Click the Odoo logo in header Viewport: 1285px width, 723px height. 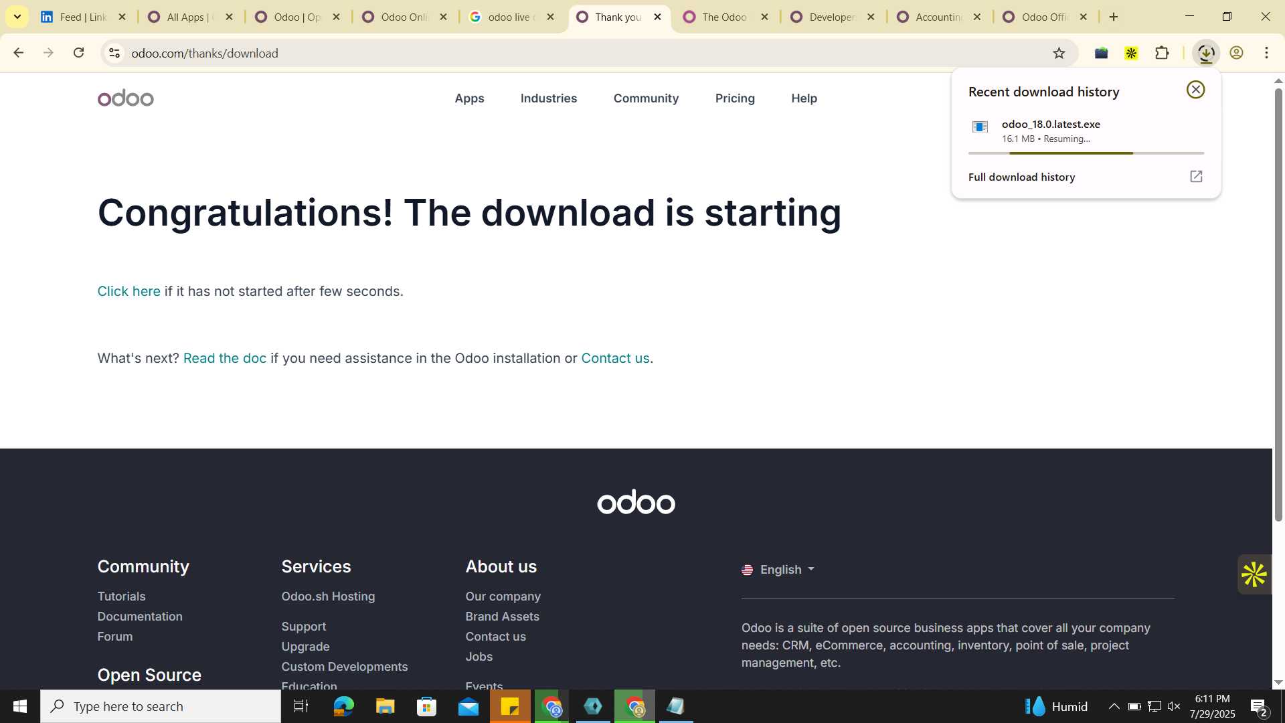[x=126, y=98]
